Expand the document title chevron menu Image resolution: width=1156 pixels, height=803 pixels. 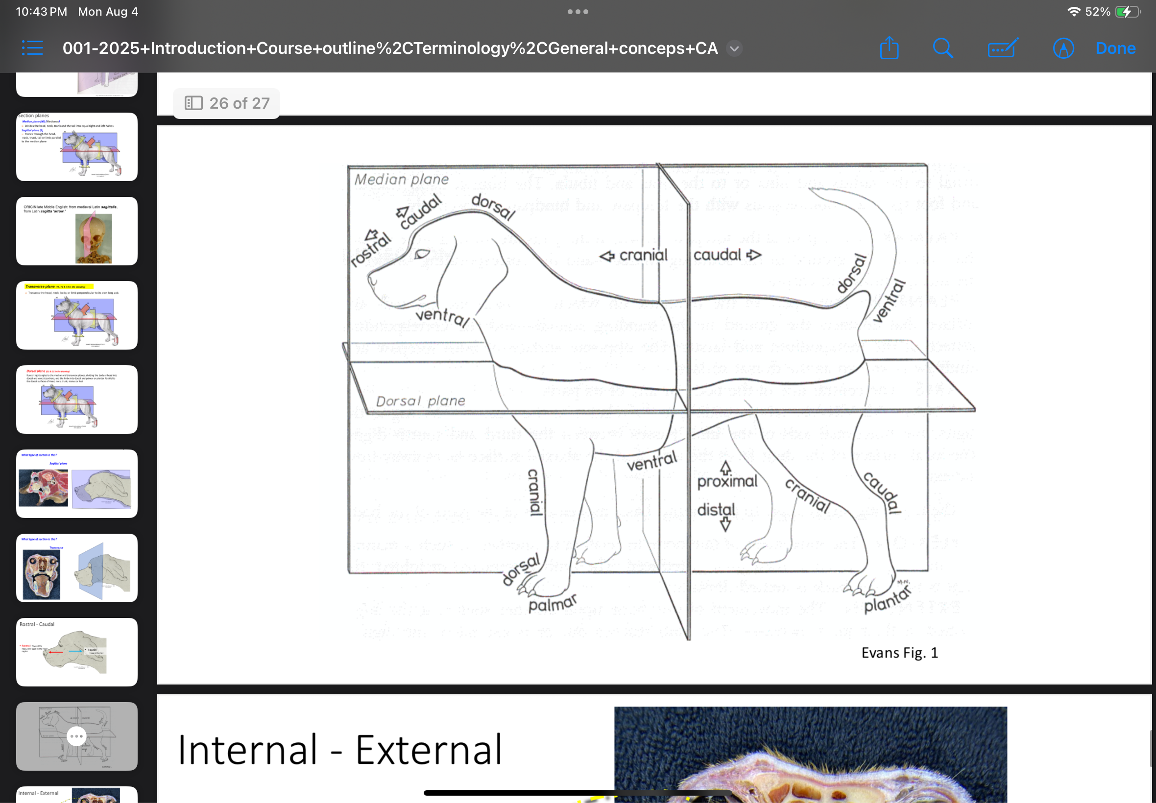(x=734, y=48)
